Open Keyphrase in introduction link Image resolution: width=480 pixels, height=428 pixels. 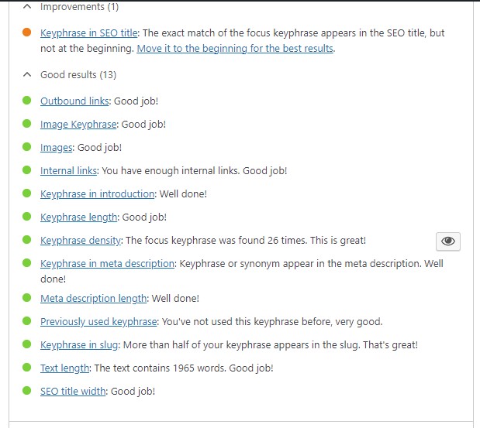coord(98,194)
